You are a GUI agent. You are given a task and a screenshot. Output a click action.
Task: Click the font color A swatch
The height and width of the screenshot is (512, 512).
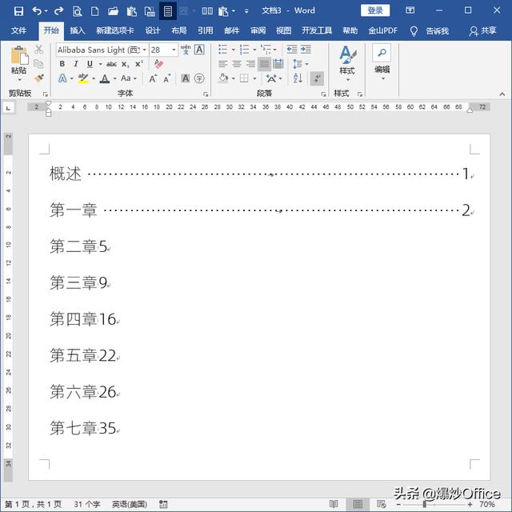coord(105,78)
